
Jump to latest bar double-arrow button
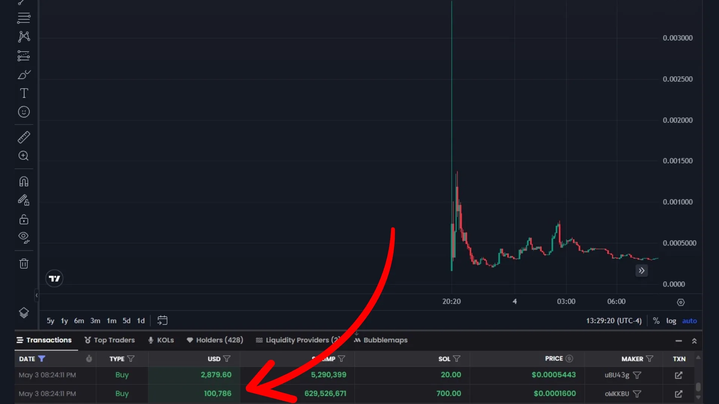point(641,271)
